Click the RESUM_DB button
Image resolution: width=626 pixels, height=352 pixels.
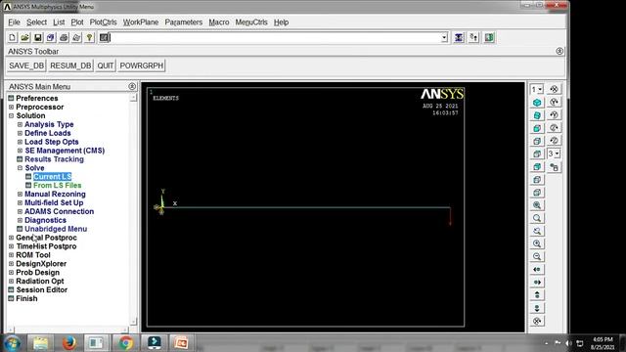pos(70,66)
